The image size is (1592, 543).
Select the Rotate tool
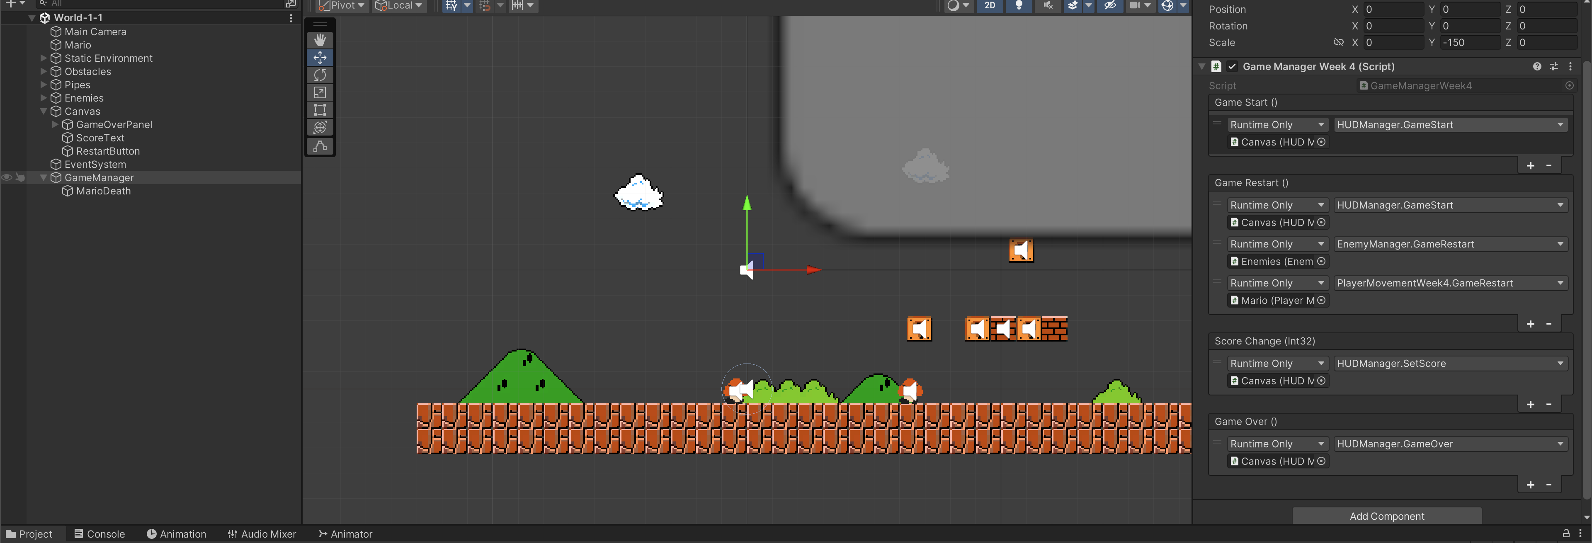(320, 75)
